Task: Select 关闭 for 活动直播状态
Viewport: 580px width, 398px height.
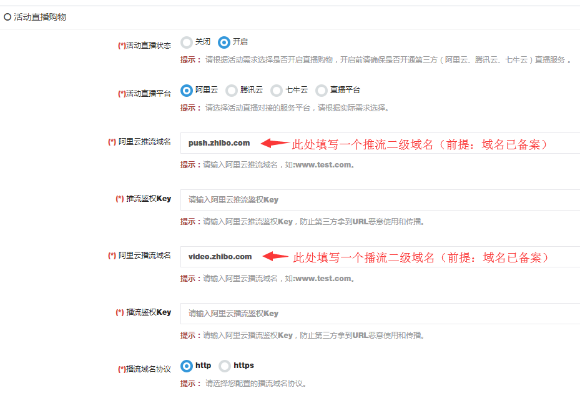Action: [x=187, y=42]
